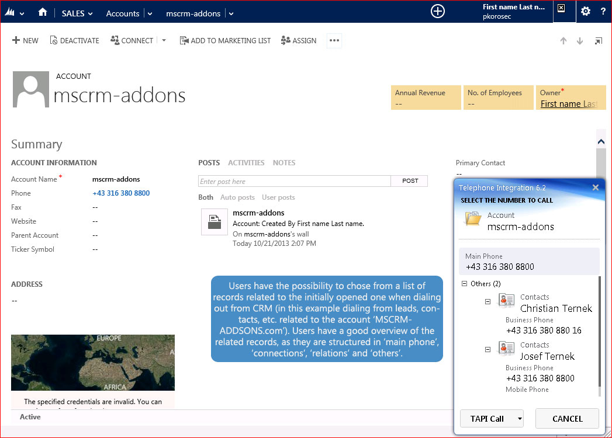Close the Telephone Integration popup
The width and height of the screenshot is (612, 438).
[595, 187]
